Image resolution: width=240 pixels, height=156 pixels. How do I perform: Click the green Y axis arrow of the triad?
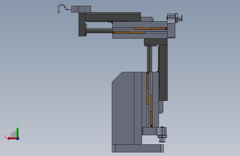pos(18,132)
